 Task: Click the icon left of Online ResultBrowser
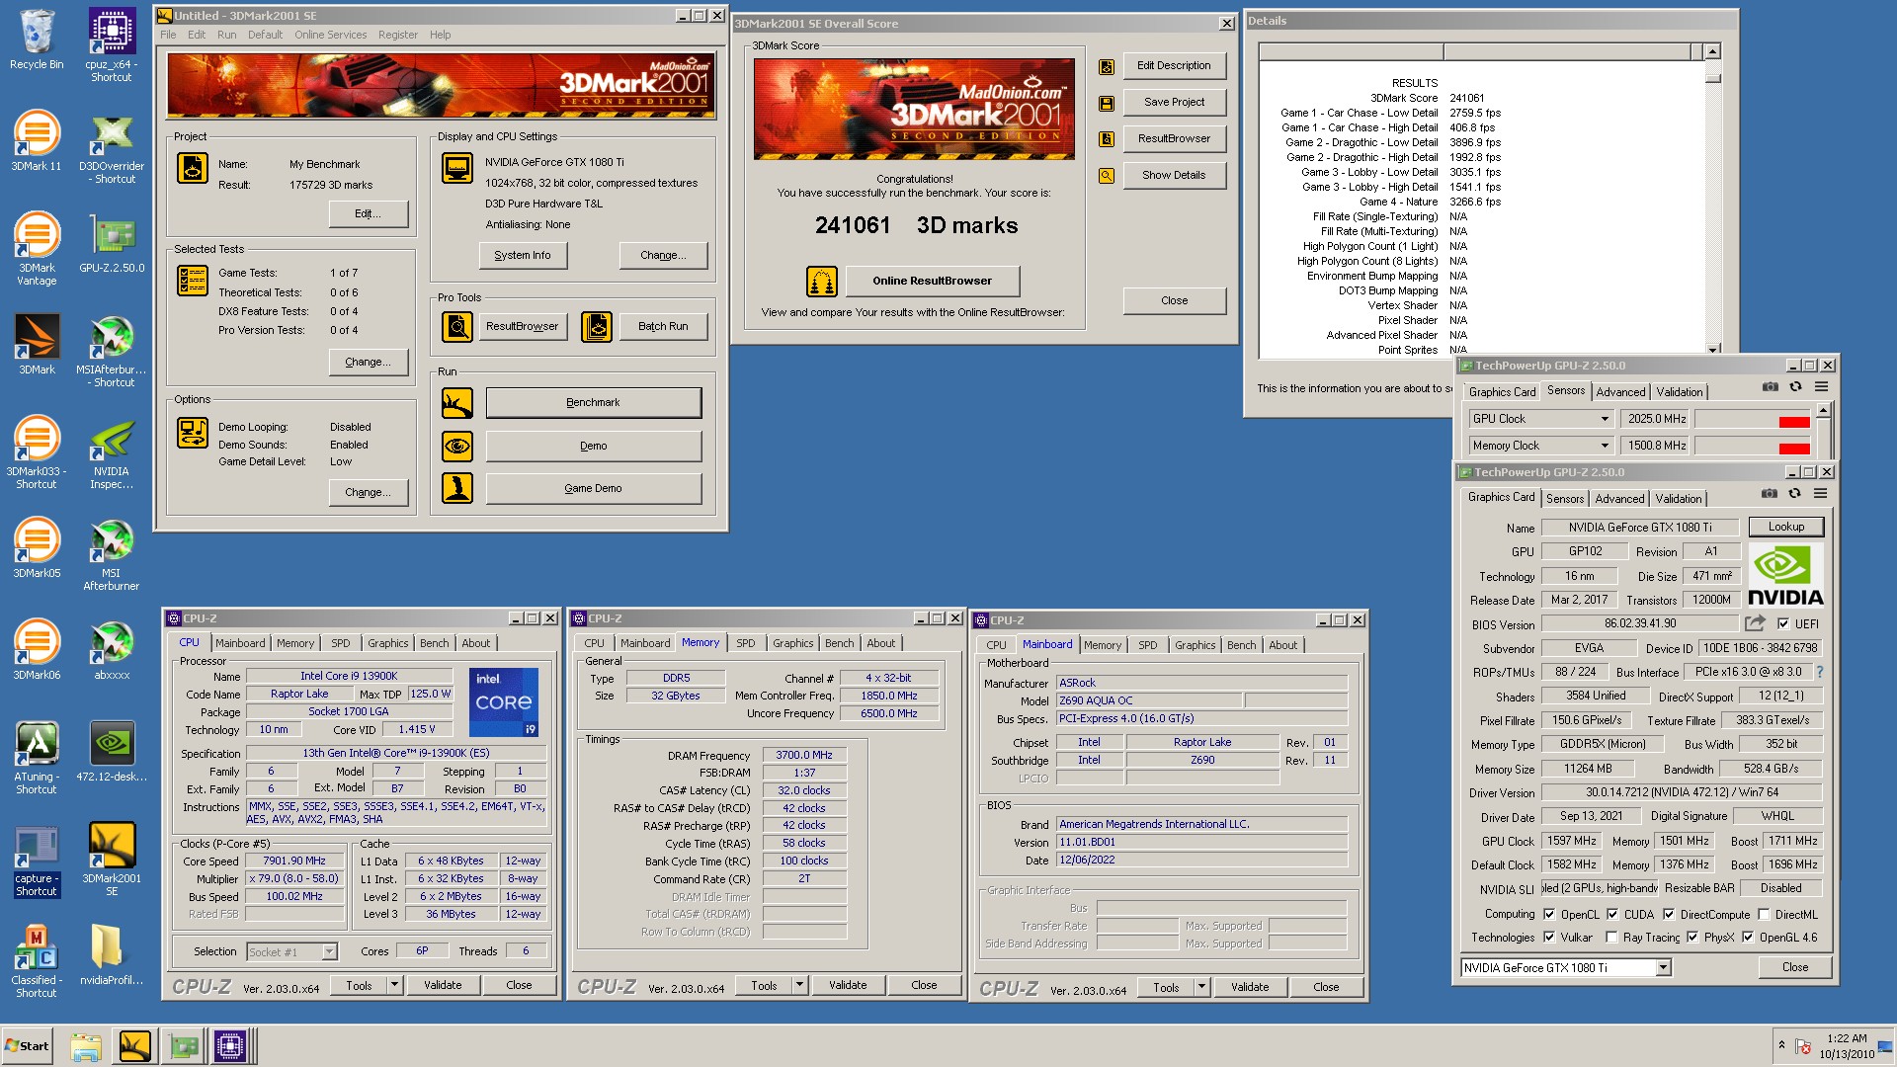point(822,282)
